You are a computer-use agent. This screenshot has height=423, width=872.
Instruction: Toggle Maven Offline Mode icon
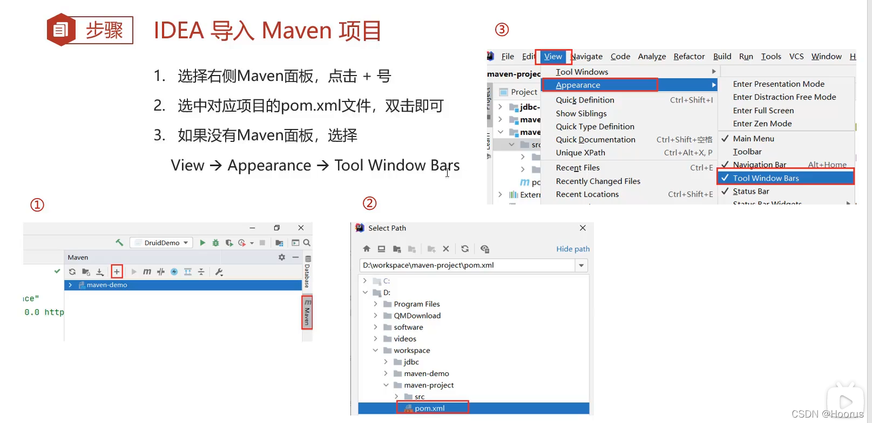(x=161, y=272)
